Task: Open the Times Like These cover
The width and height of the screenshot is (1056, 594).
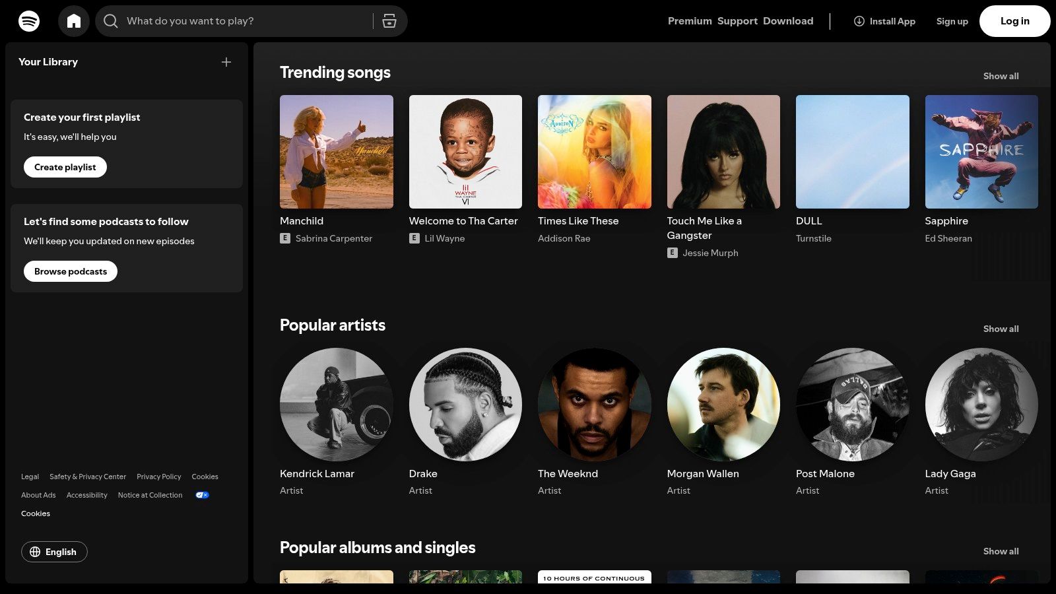Action: click(x=595, y=152)
